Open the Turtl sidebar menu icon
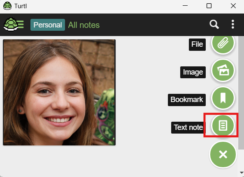Screen dimensions: 244x177 click(x=14, y=24)
